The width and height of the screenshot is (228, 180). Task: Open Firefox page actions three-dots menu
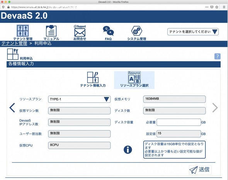[207, 7]
